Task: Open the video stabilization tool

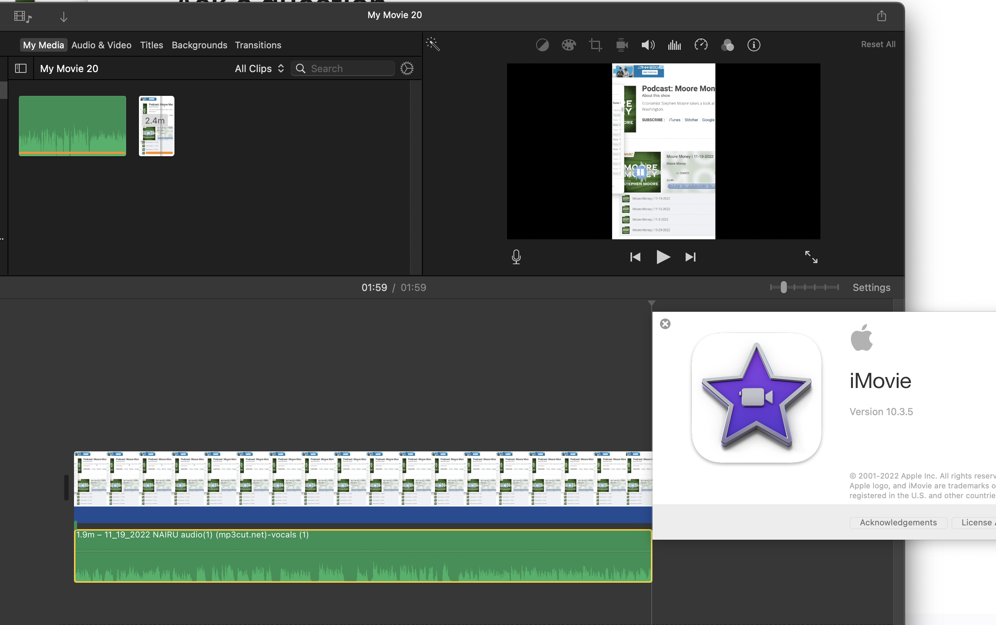Action: pyautogui.click(x=621, y=45)
